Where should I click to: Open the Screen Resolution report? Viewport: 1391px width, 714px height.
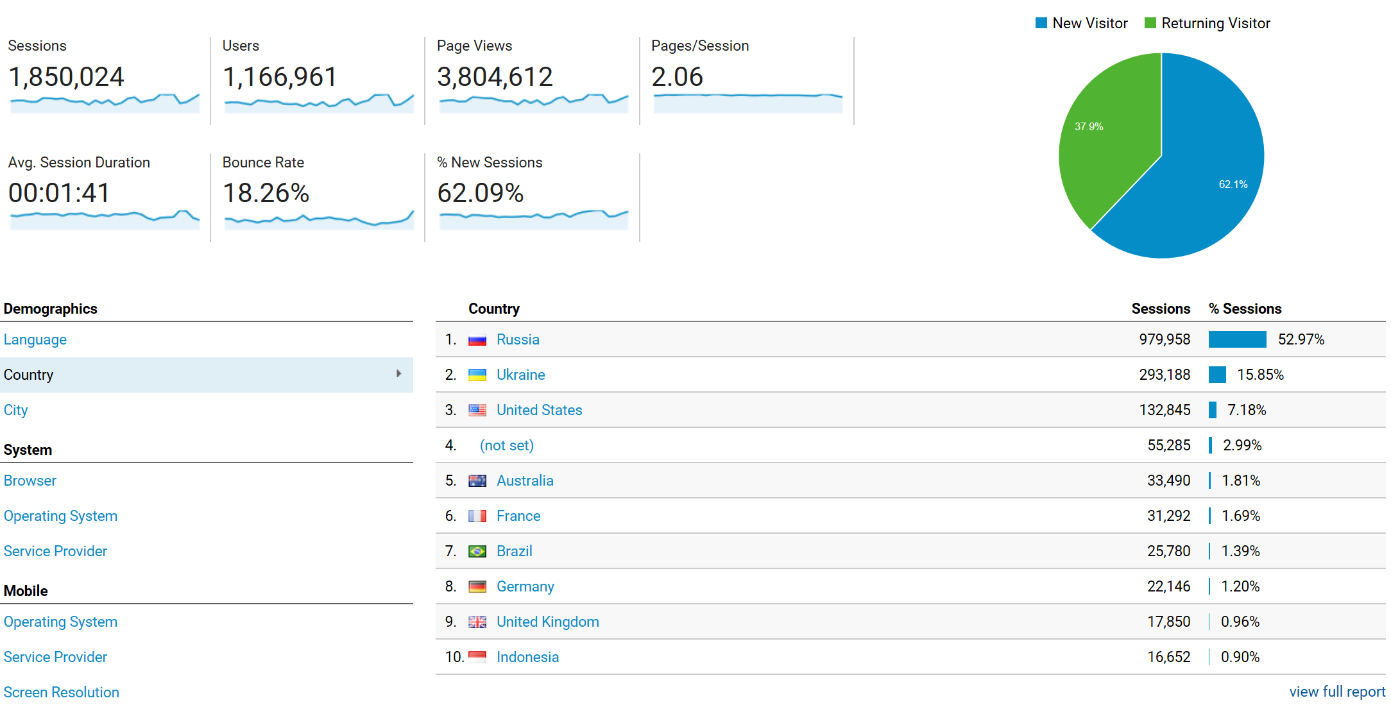[61, 692]
